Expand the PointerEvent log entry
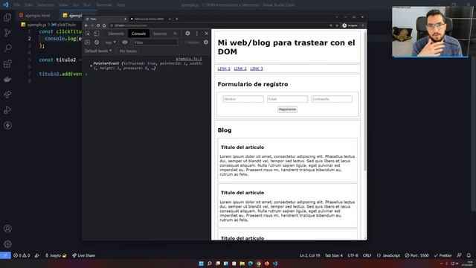This screenshot has width=476, height=268. (x=91, y=65)
